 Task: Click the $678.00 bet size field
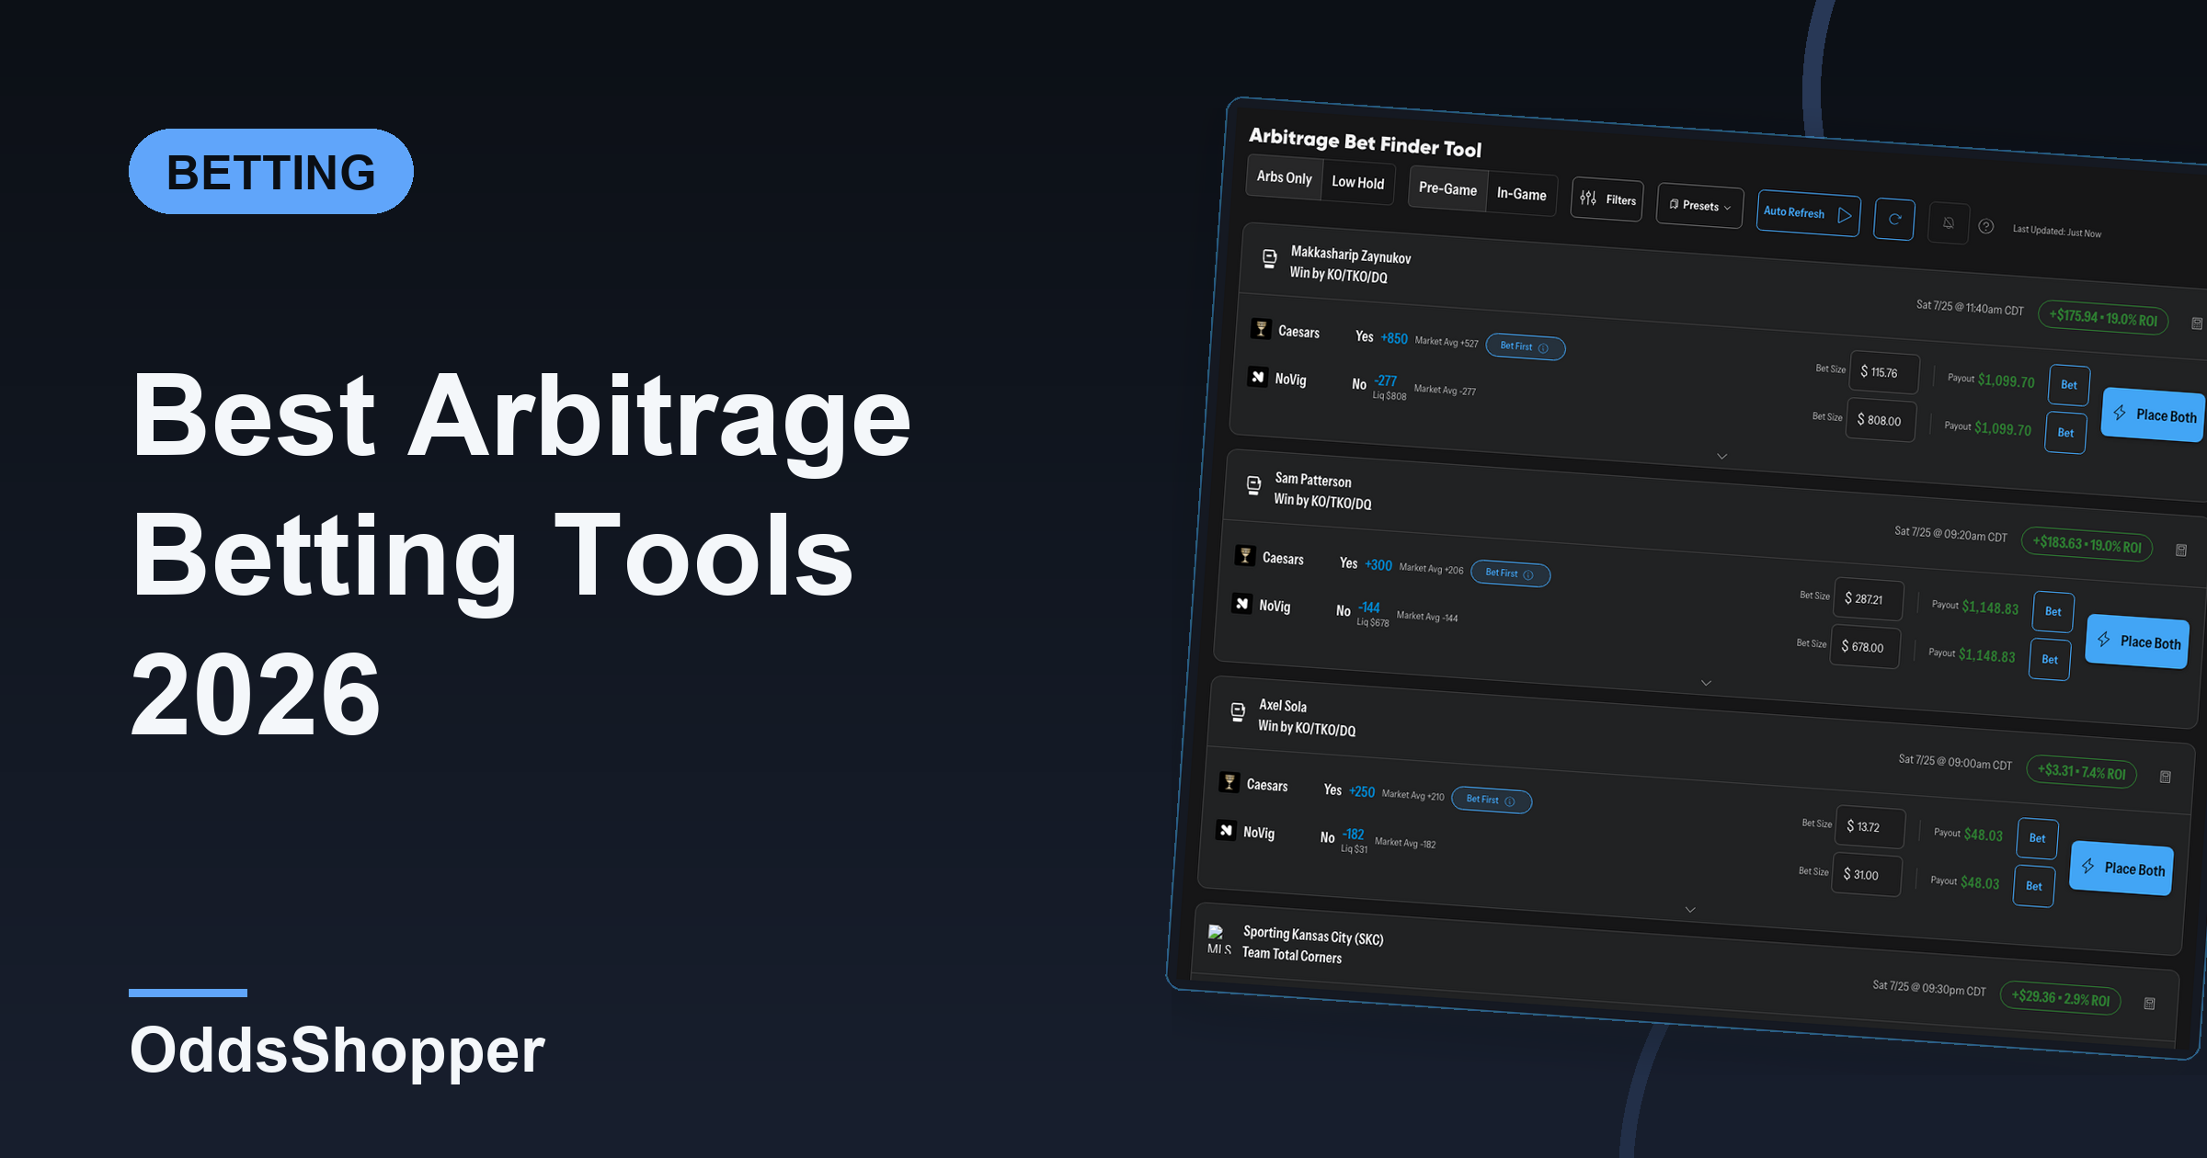(1864, 647)
